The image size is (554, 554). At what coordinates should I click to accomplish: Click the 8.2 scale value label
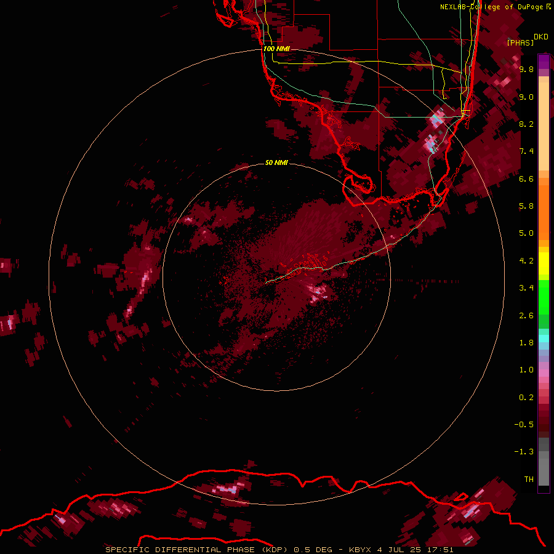[526, 124]
